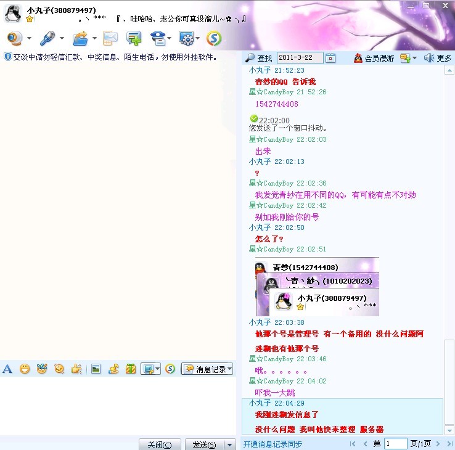Click the send picture icon

tap(96, 369)
